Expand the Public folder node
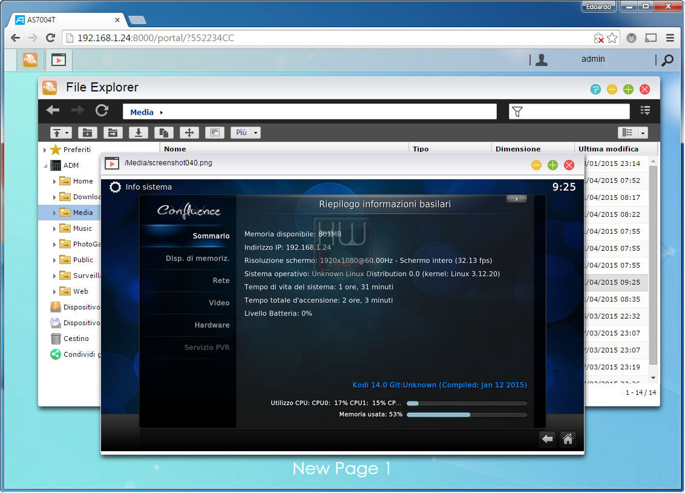The height and width of the screenshot is (493, 685). 54,260
